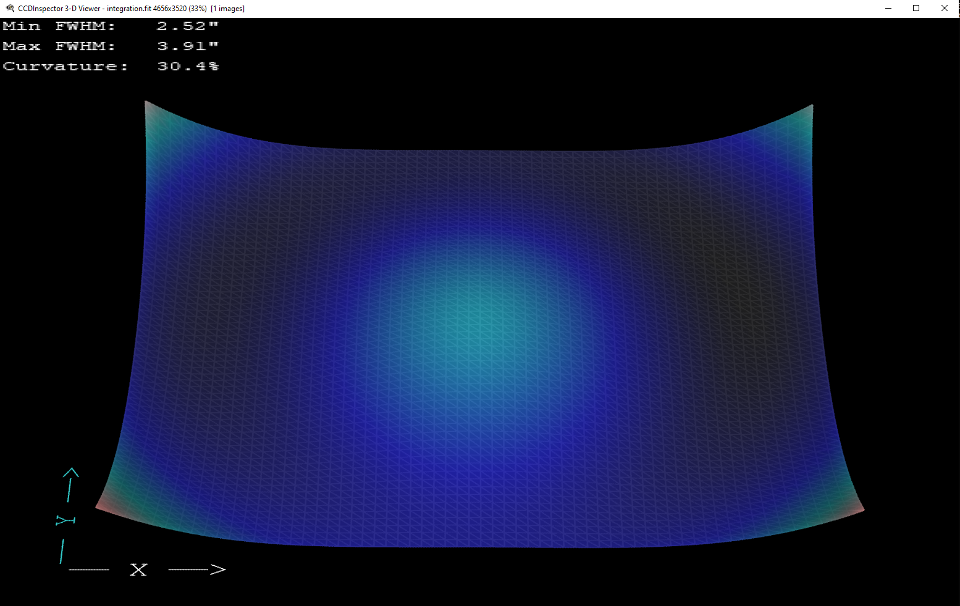
Task: Close the CCDInspector 3-D Viewer window
Action: coord(945,8)
